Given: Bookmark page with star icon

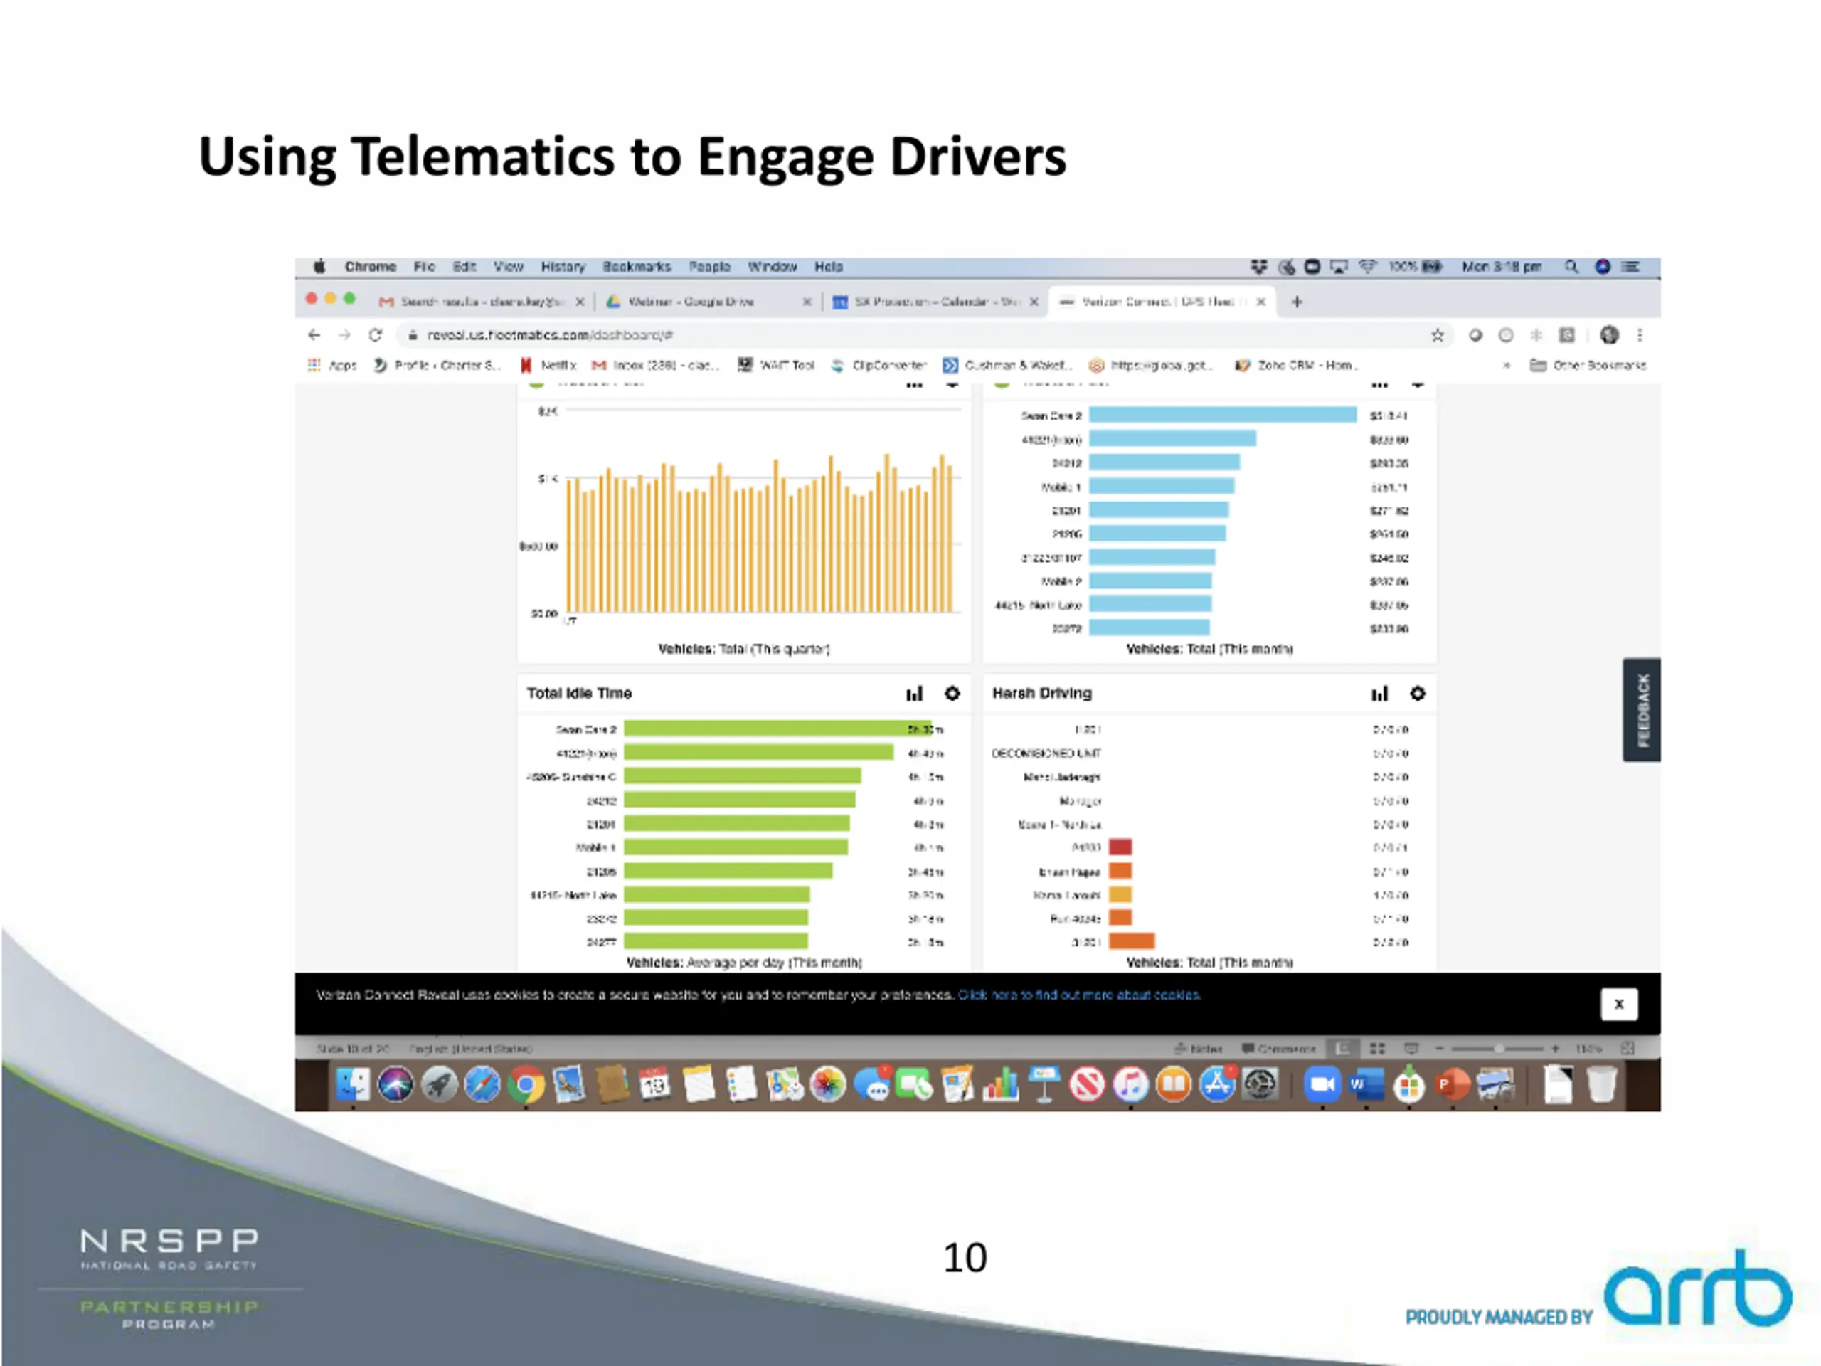Looking at the screenshot, I should pyautogui.click(x=1438, y=335).
